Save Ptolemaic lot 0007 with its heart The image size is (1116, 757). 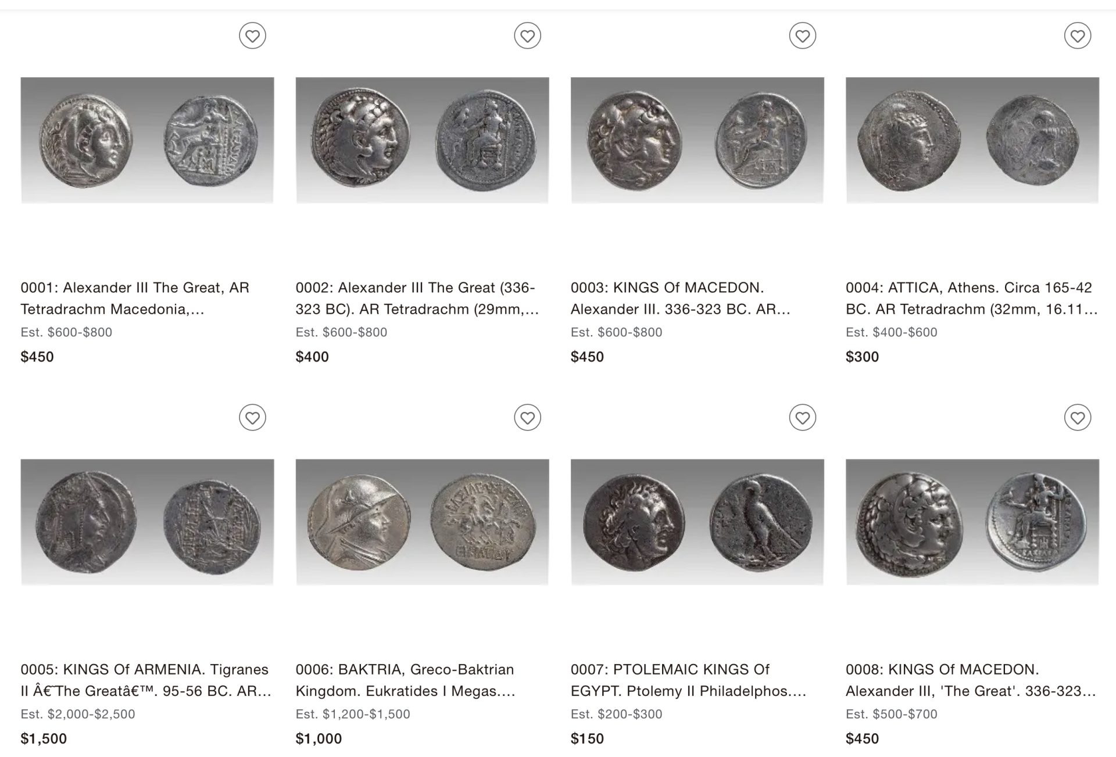[802, 418]
